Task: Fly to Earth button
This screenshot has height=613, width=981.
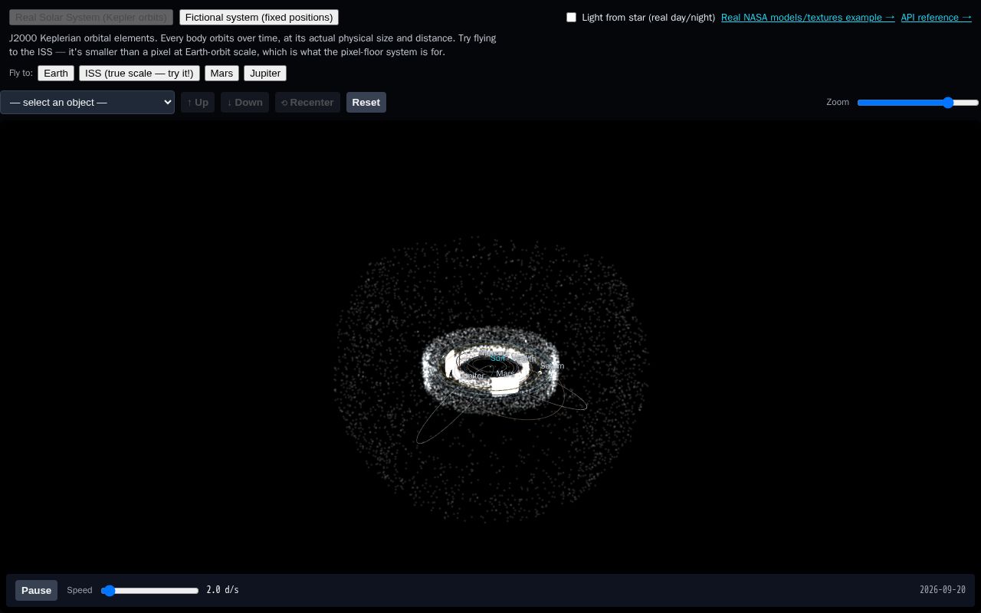Action: pyautogui.click(x=56, y=73)
